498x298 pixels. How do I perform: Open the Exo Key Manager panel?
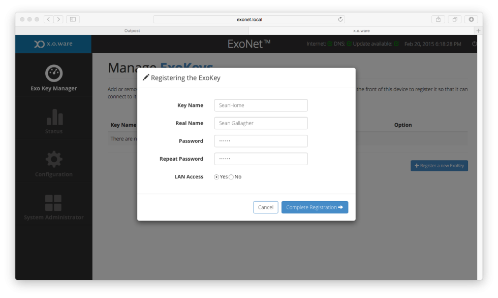coord(53,79)
